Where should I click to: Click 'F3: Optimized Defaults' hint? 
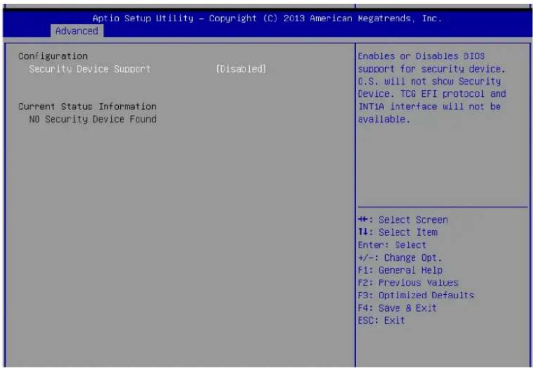point(416,295)
